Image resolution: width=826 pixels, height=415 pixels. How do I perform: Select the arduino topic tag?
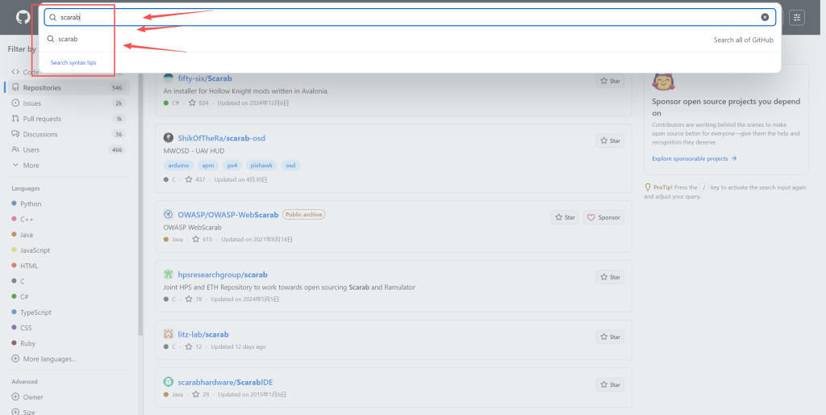178,166
